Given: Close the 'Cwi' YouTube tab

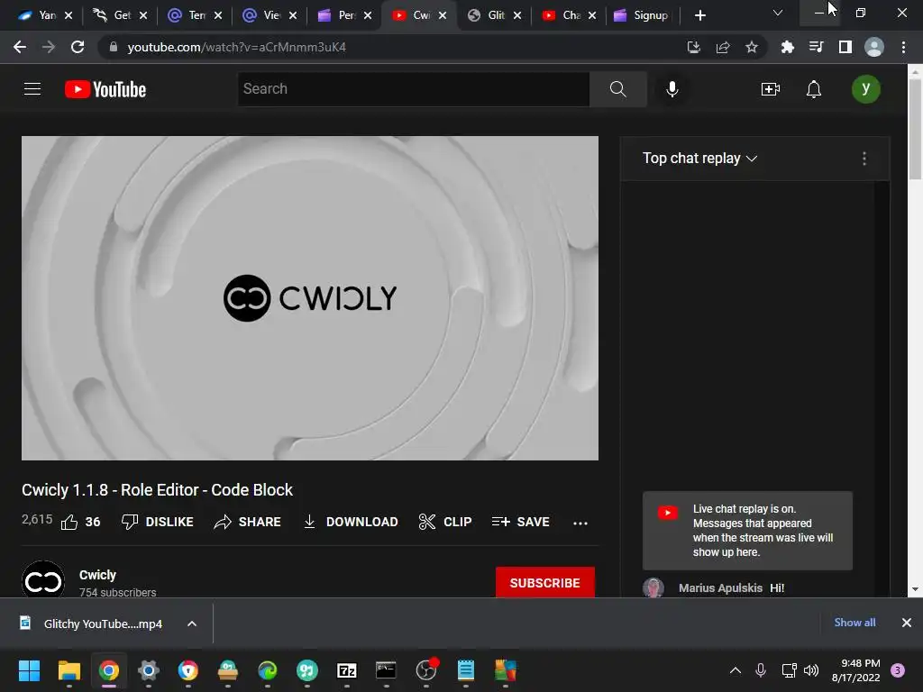Looking at the screenshot, I should [x=443, y=15].
